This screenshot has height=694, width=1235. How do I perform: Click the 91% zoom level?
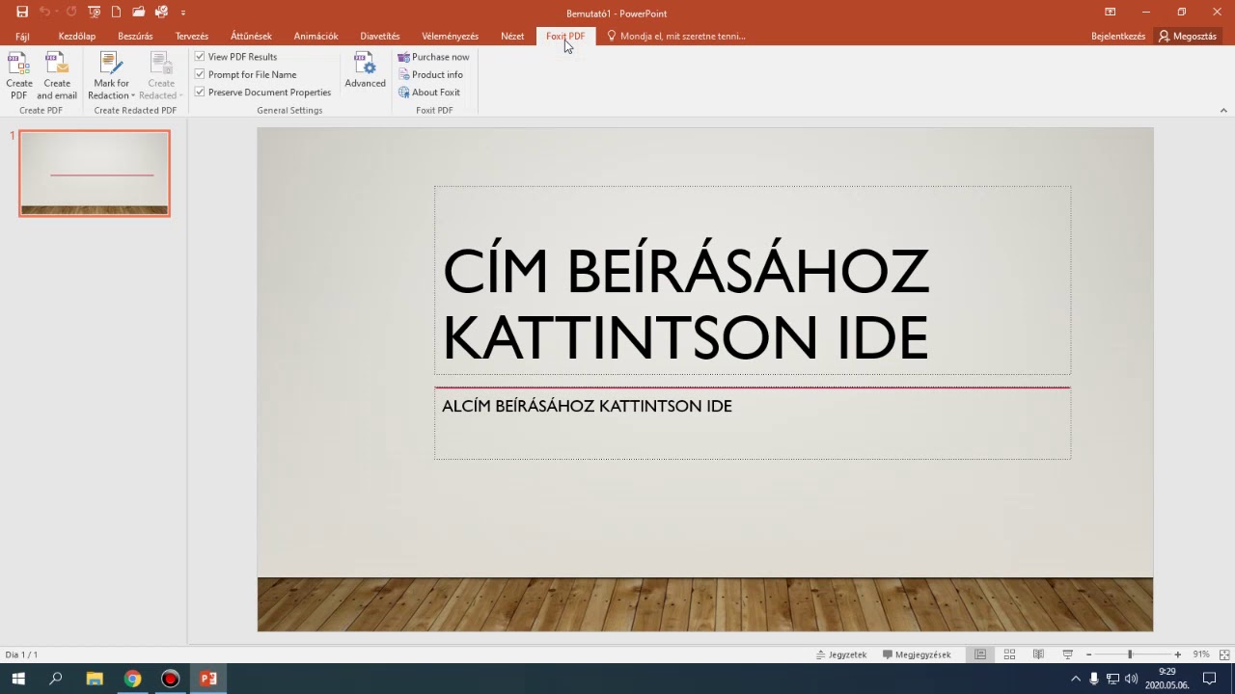(x=1201, y=654)
